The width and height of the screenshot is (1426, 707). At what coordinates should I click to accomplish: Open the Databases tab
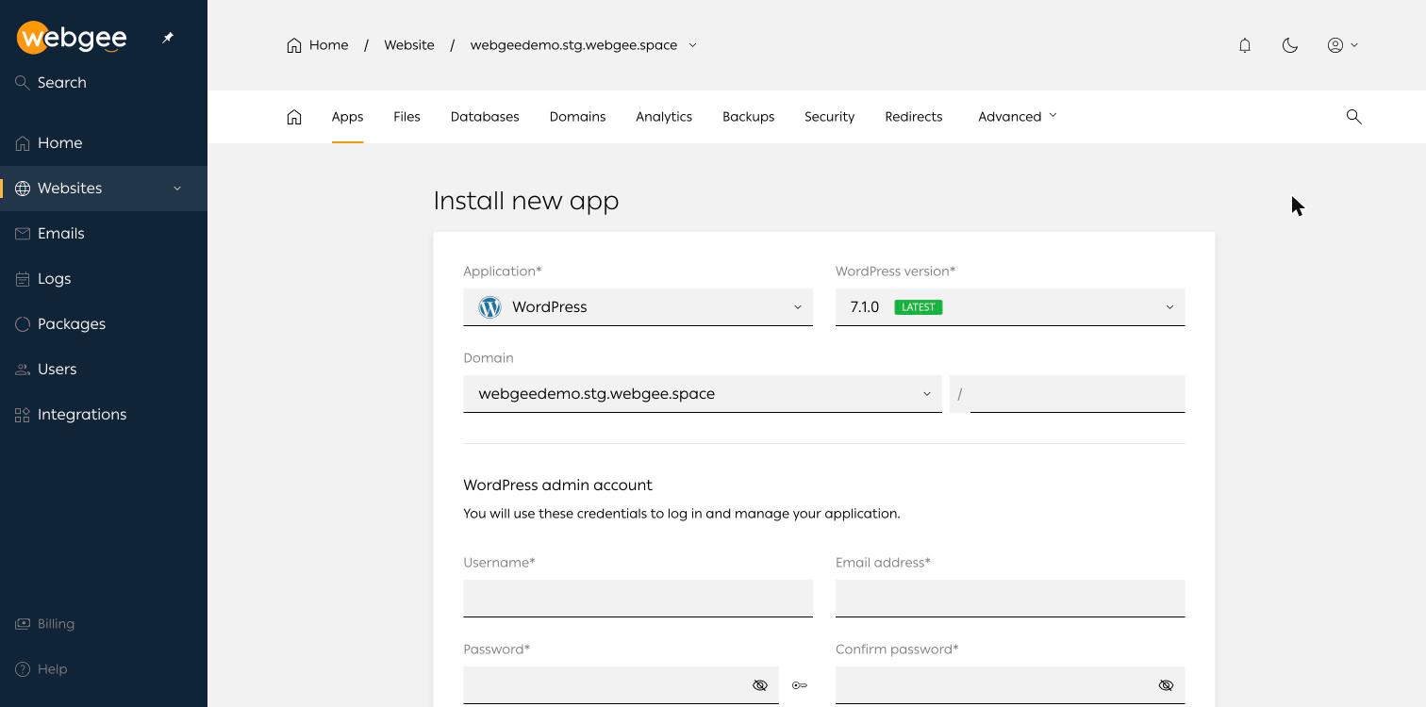pyautogui.click(x=485, y=117)
